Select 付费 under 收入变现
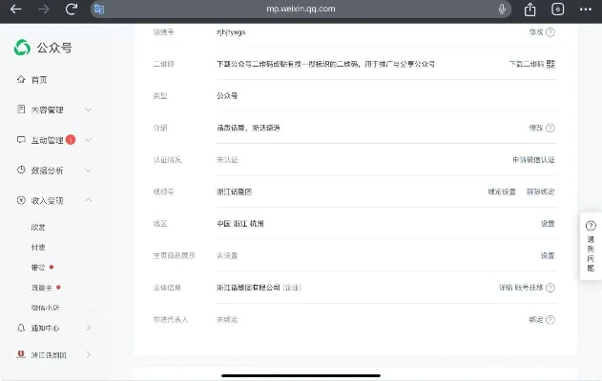The height and width of the screenshot is (381, 602). tap(38, 248)
